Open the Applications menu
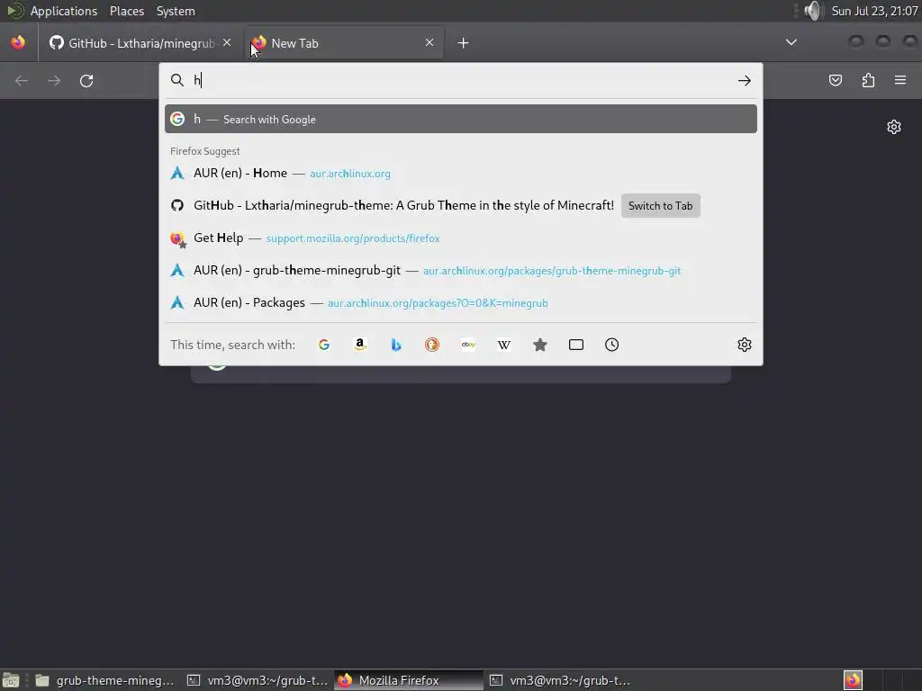This screenshot has height=691, width=922. [64, 11]
